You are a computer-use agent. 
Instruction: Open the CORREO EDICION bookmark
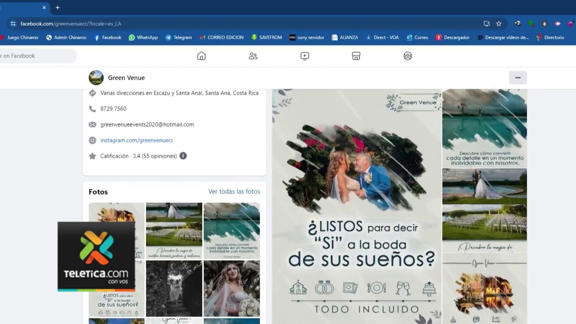(x=221, y=38)
